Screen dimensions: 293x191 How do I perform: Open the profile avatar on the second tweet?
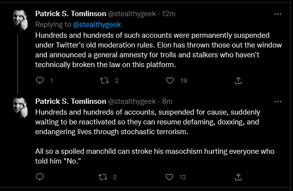tap(21, 108)
